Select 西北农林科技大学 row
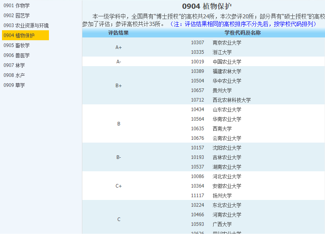Image resolution: width=325 pixels, height=235 pixels. (232, 100)
